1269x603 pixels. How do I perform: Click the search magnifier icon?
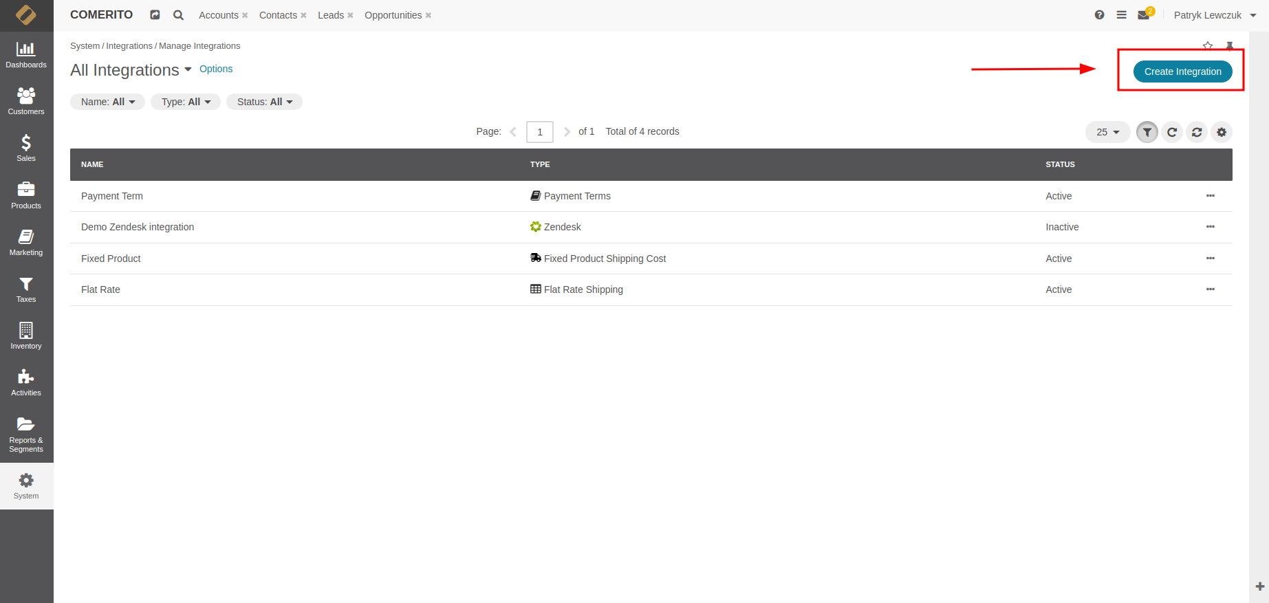(x=178, y=15)
